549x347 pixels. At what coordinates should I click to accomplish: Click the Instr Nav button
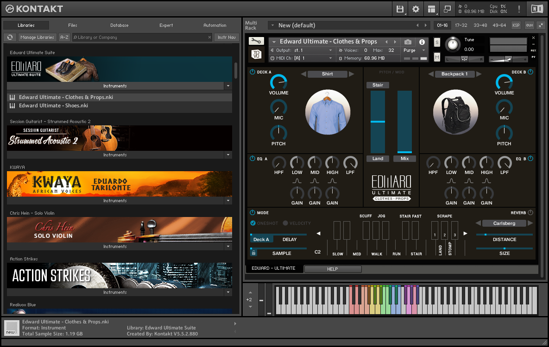(x=227, y=37)
